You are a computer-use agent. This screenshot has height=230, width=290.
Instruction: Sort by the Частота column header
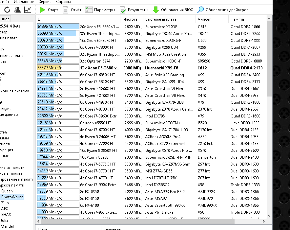[x=132, y=19]
